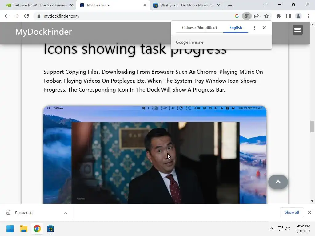315x236 pixels.
Task: Open File Explorer from taskbar
Action: pos(23,229)
